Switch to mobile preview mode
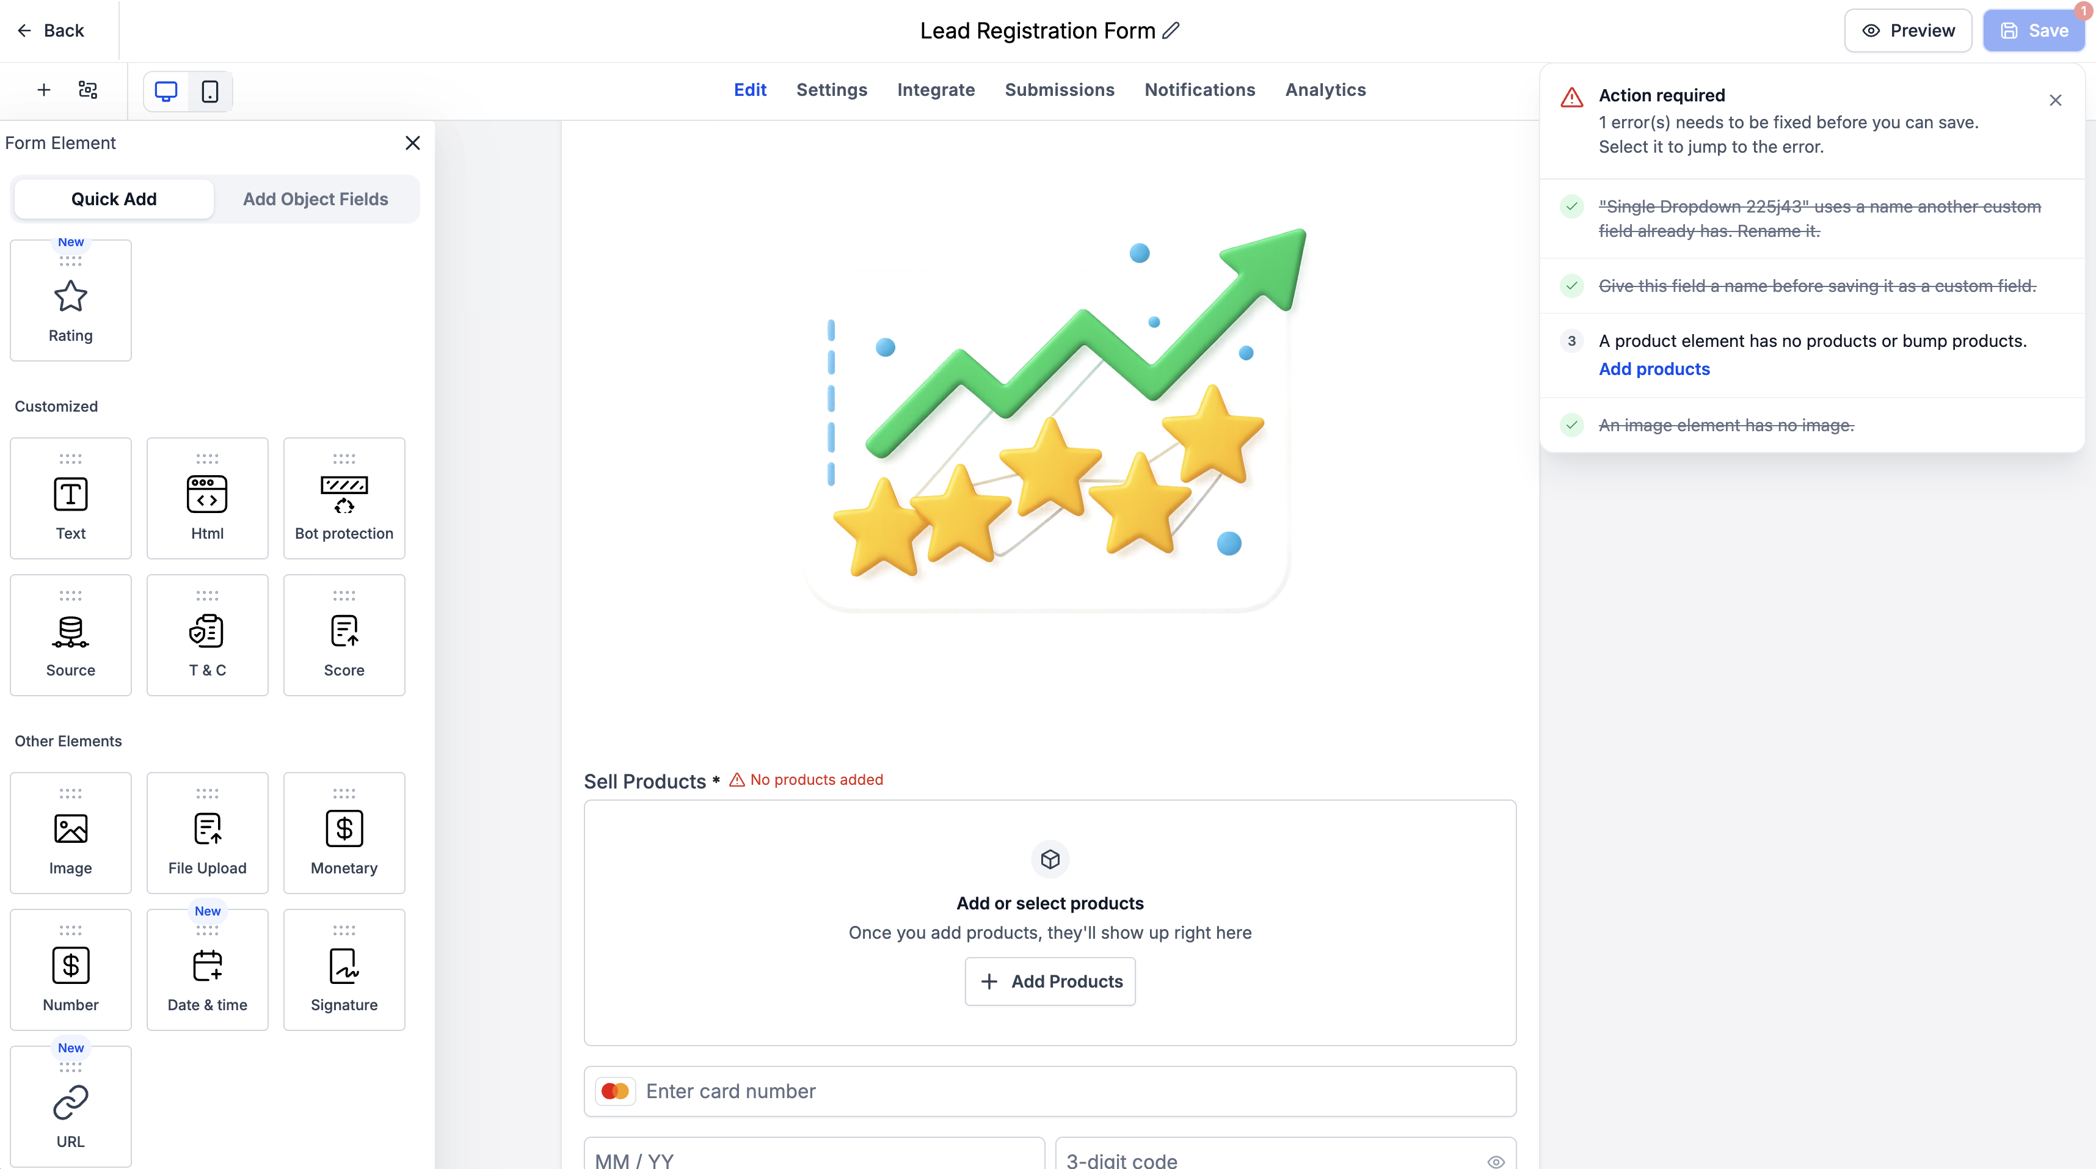Screen dimensions: 2096x1169 tap(210, 91)
